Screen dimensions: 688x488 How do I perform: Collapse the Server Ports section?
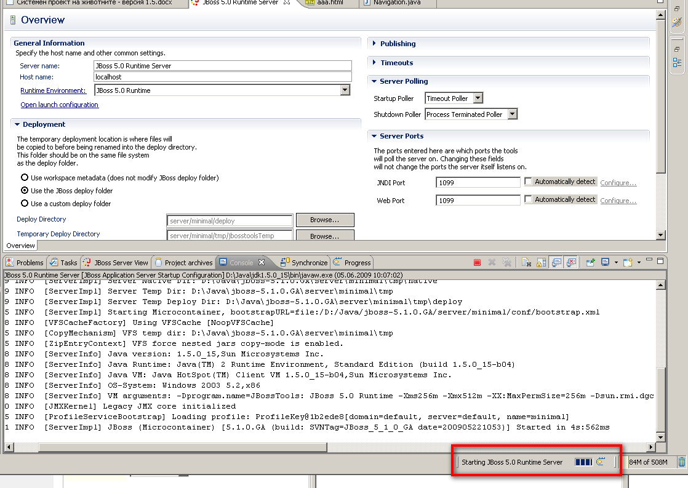pos(374,136)
